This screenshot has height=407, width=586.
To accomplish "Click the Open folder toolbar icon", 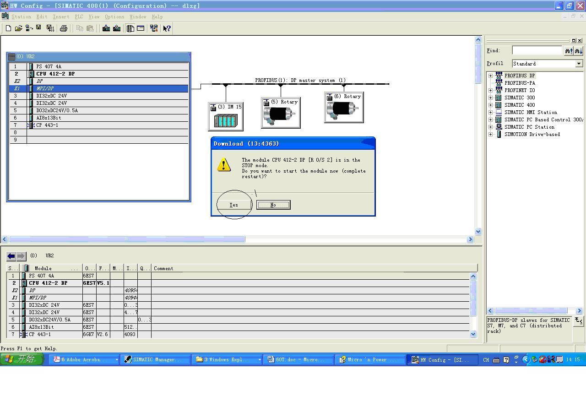I will coord(19,28).
